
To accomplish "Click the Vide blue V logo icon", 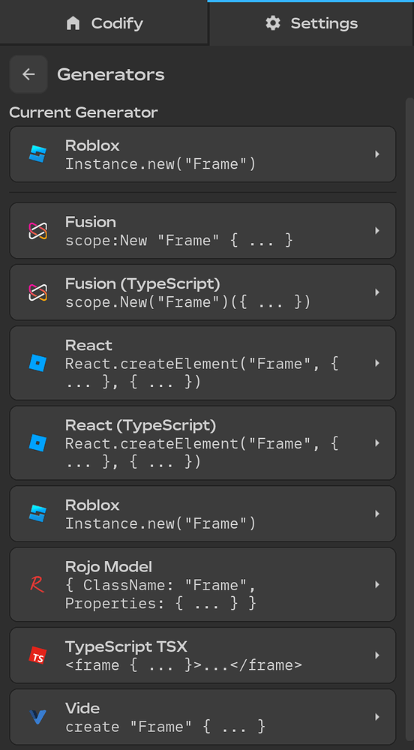I will point(37,716).
